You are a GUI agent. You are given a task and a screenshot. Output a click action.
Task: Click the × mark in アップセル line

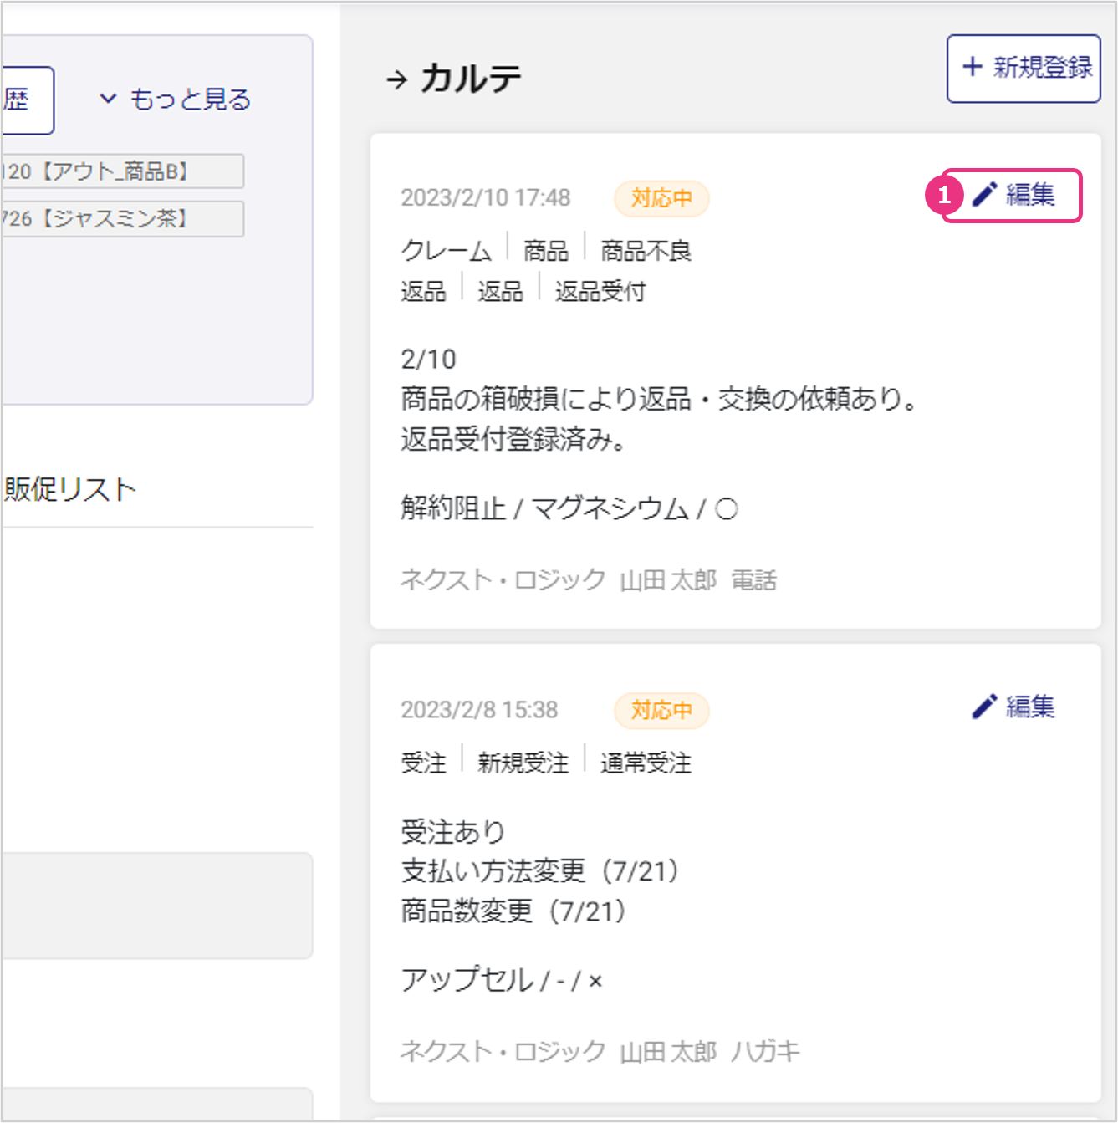click(x=595, y=981)
